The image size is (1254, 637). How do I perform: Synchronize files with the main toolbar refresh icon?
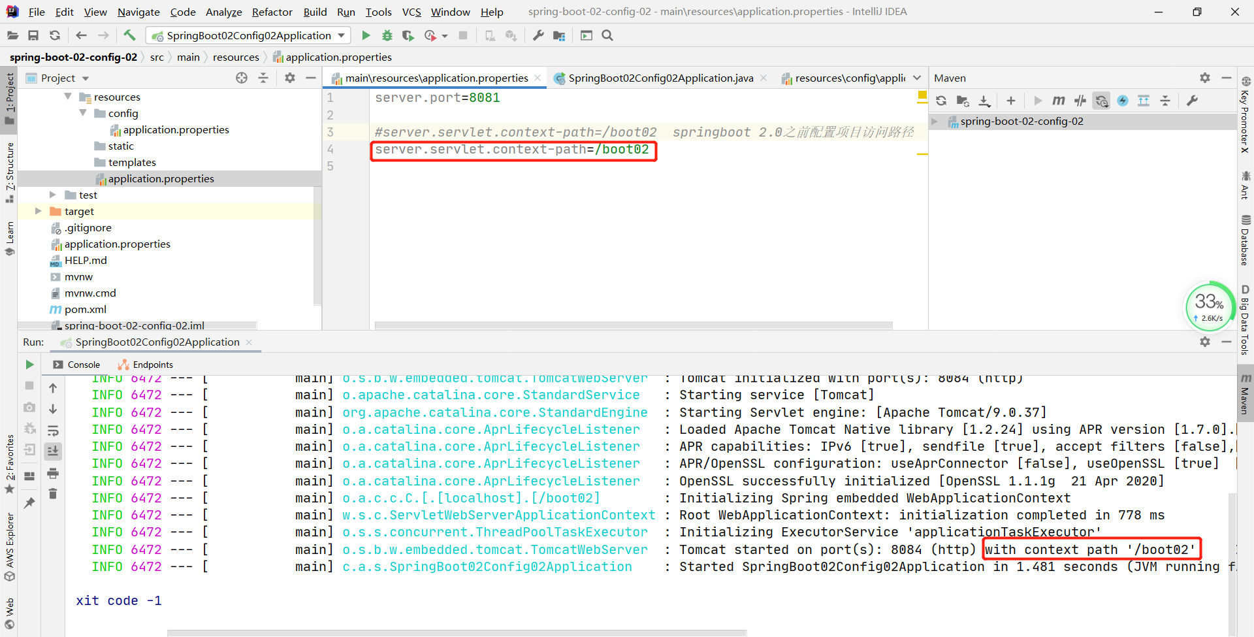(55, 35)
